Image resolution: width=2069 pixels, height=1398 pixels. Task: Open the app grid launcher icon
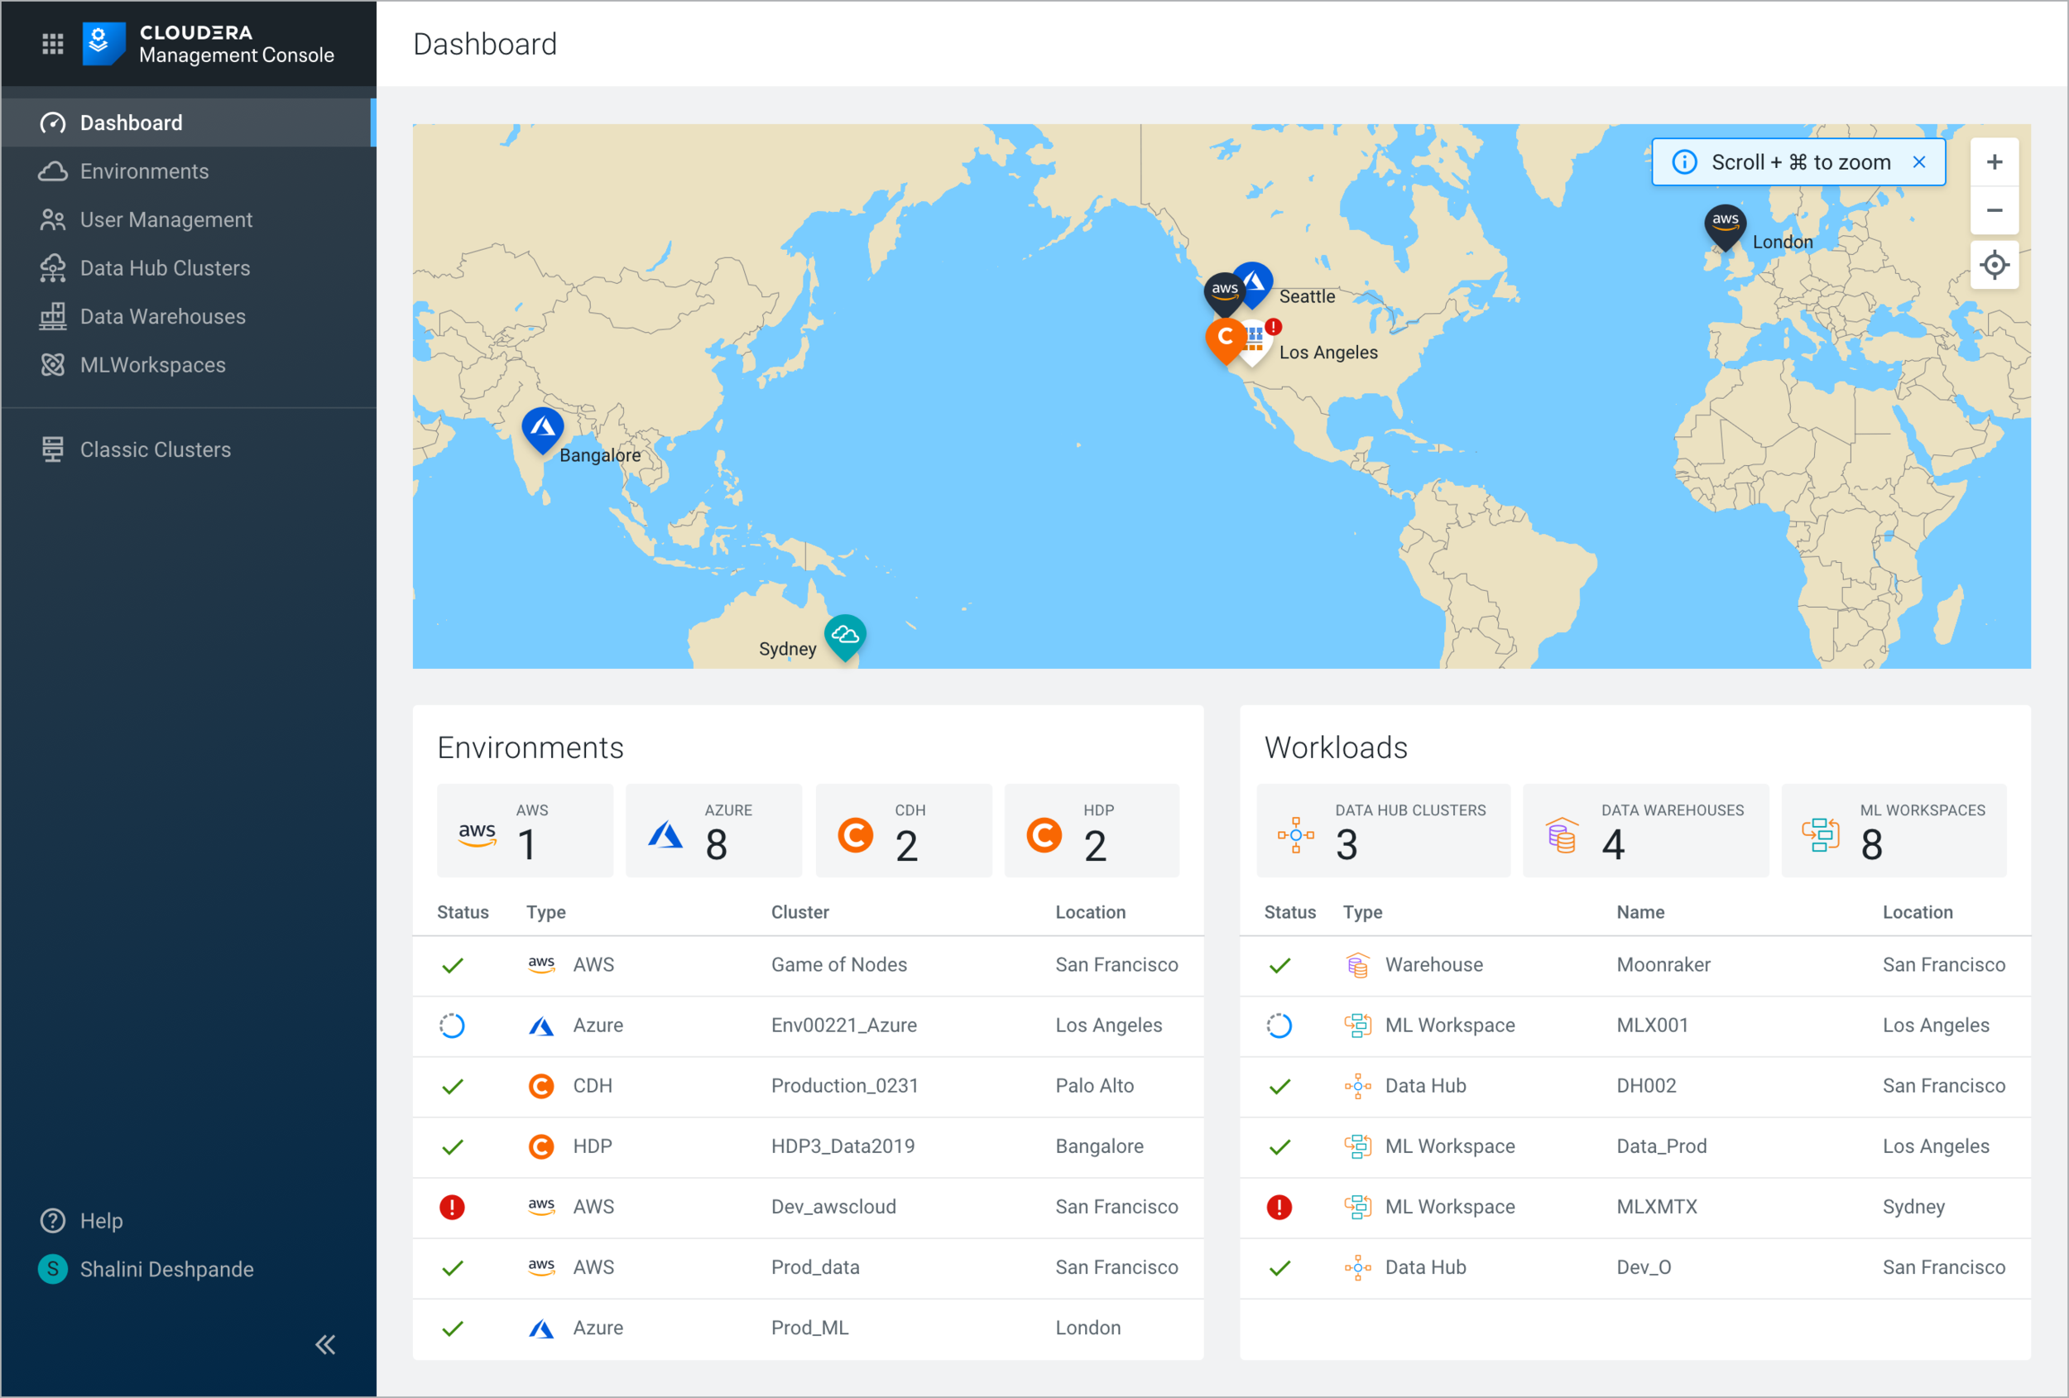[x=52, y=43]
